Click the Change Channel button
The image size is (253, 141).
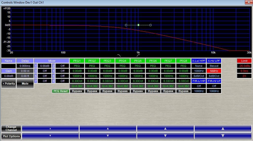pos(11,128)
